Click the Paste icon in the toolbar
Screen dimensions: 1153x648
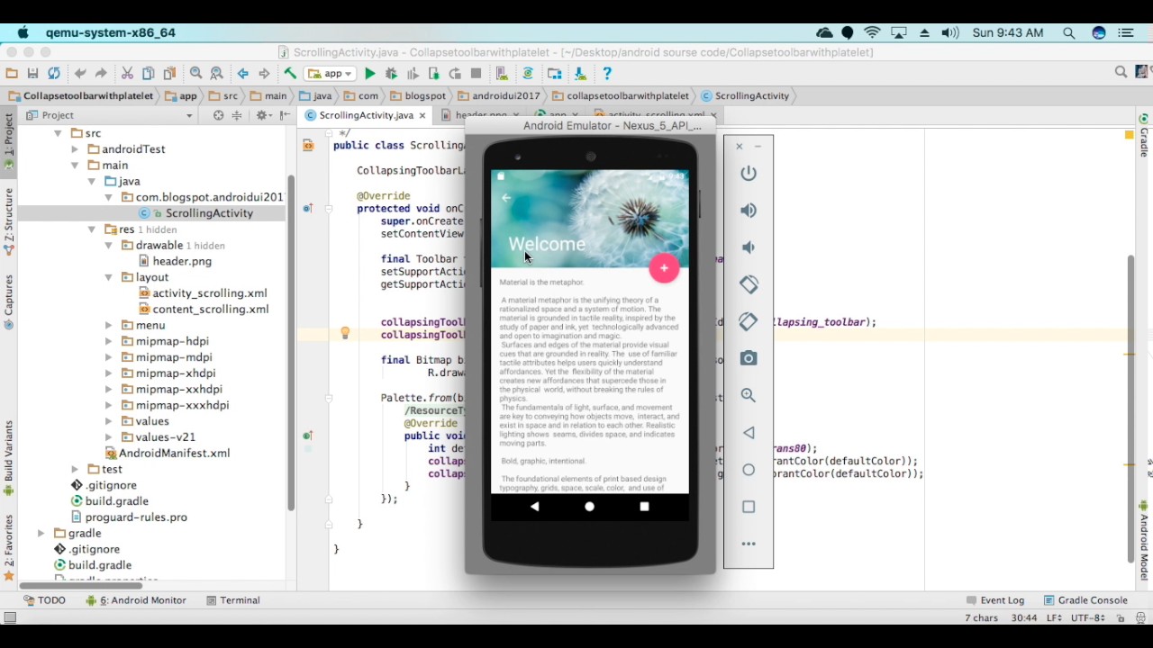[x=169, y=74]
